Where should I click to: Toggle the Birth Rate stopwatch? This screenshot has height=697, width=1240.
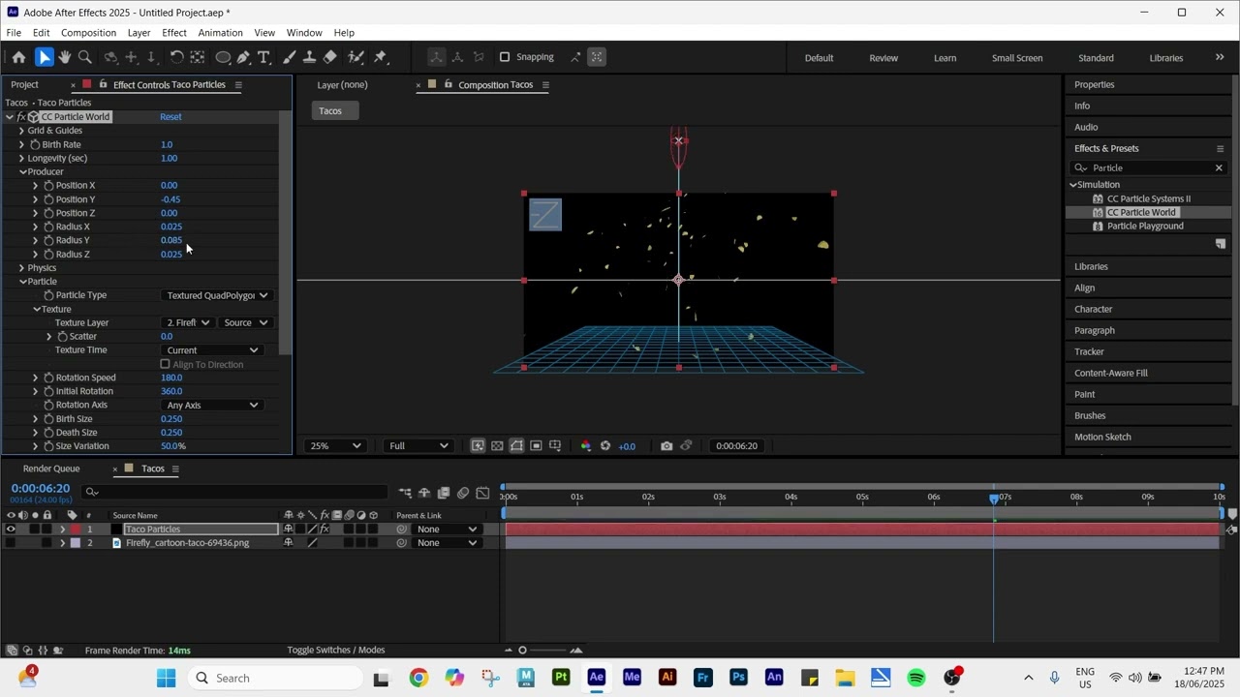pyautogui.click(x=35, y=144)
